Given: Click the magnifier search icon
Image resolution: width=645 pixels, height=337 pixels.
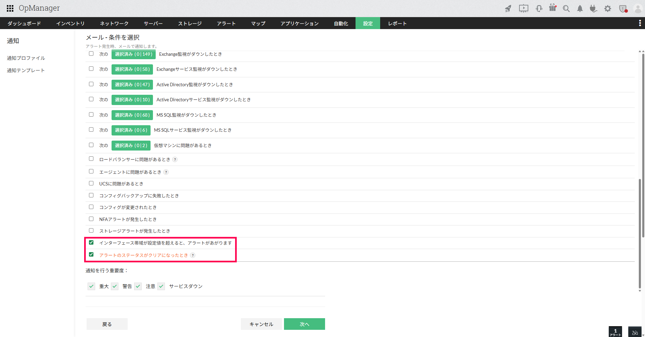Looking at the screenshot, I should point(566,9).
